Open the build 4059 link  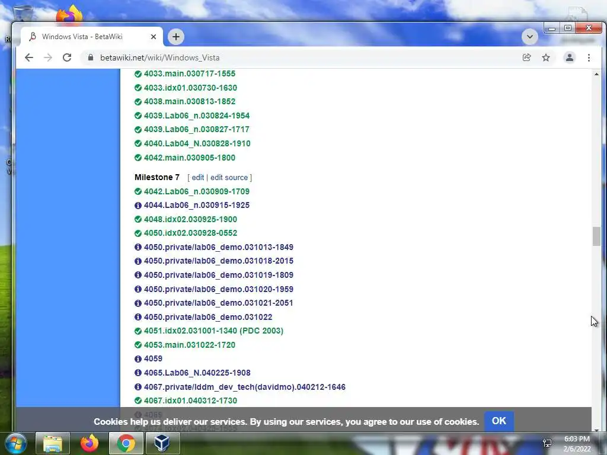pyautogui.click(x=153, y=358)
